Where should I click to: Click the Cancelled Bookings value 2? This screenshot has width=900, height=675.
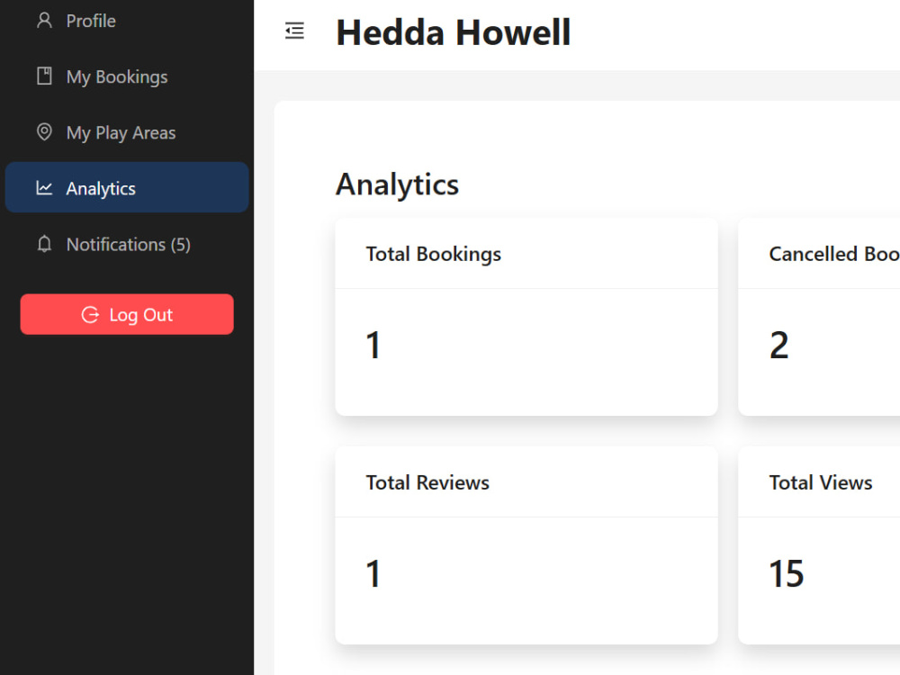(778, 345)
